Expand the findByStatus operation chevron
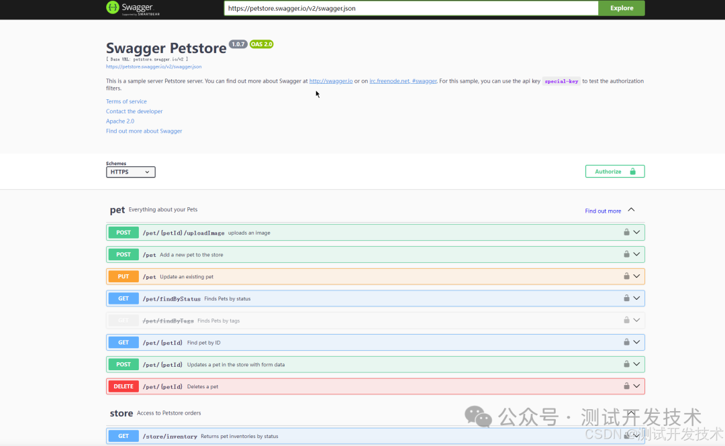725x446 pixels. click(x=636, y=298)
